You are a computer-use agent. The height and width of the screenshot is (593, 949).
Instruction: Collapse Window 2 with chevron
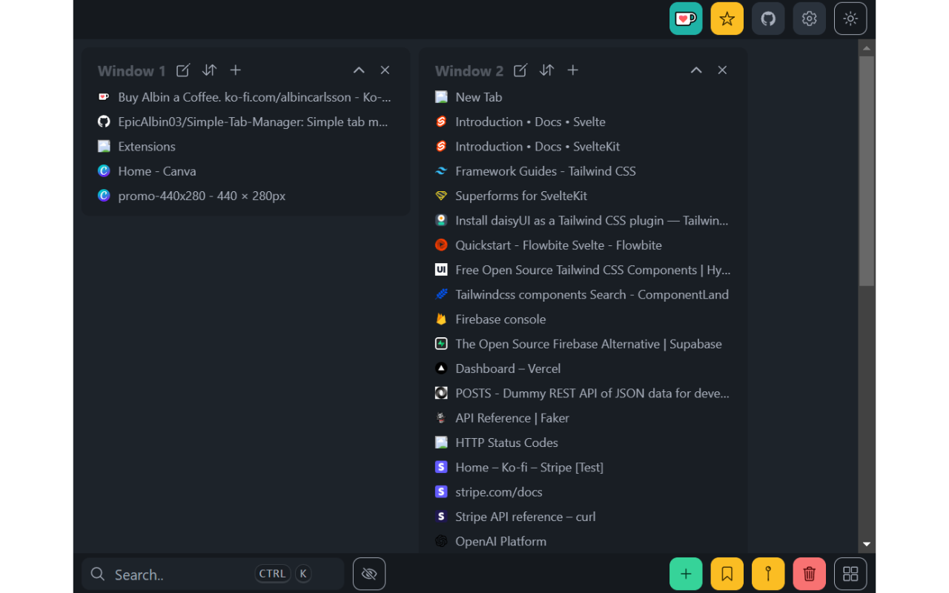click(x=696, y=70)
